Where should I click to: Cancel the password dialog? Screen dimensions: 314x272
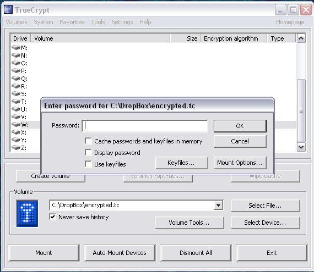click(x=240, y=141)
